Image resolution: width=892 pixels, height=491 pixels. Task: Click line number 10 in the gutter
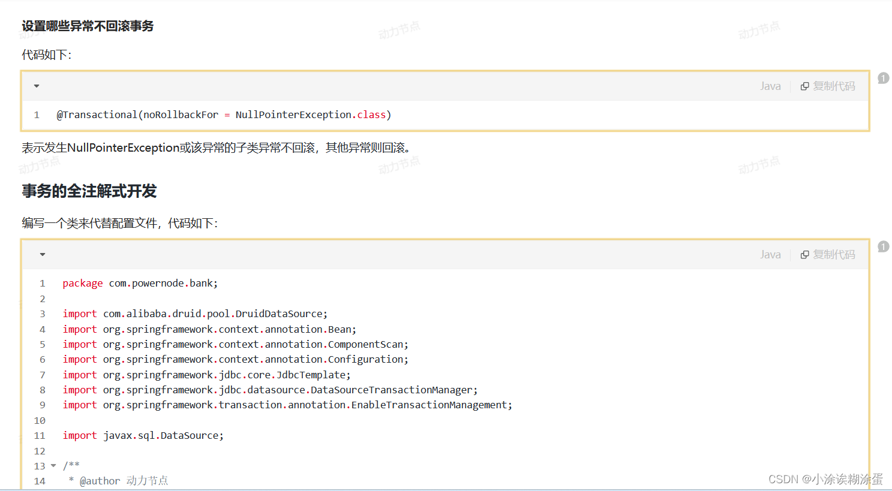pyautogui.click(x=40, y=420)
